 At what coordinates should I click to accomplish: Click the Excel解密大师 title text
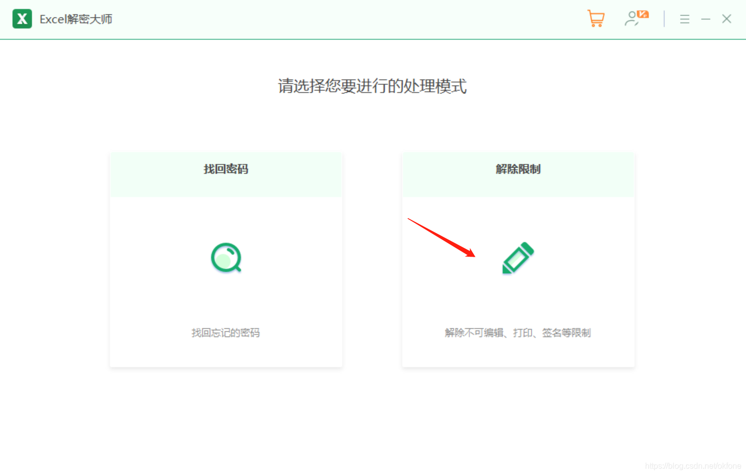pyautogui.click(x=76, y=19)
